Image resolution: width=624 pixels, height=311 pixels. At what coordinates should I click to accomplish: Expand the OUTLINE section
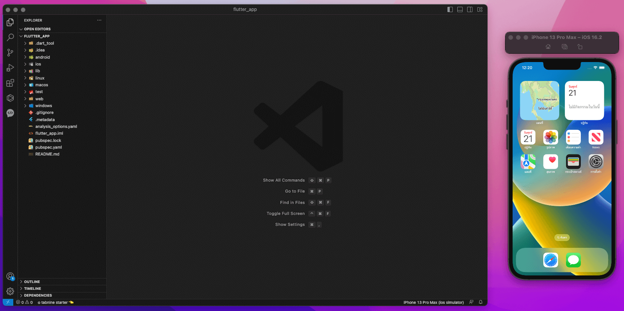tap(32, 282)
